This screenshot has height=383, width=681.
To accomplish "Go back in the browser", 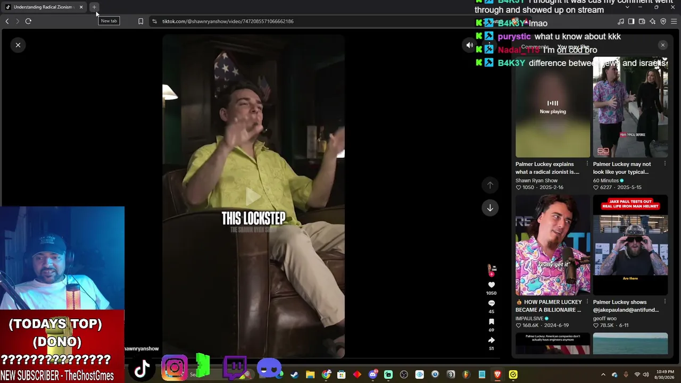I will coord(7,21).
